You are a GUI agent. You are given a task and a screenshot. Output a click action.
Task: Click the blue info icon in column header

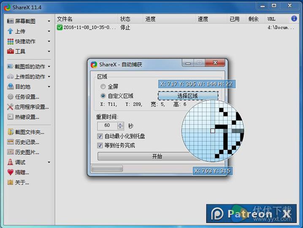click(x=294, y=19)
